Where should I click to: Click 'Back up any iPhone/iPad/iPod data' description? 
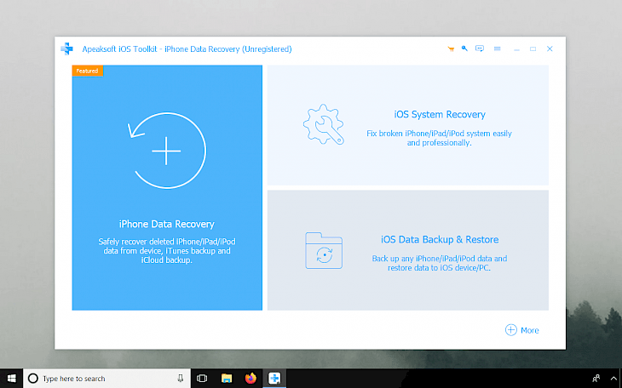pyautogui.click(x=439, y=263)
